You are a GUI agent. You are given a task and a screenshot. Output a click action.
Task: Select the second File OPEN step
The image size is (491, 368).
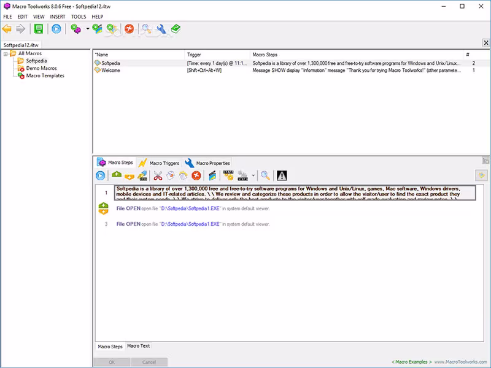coord(193,209)
